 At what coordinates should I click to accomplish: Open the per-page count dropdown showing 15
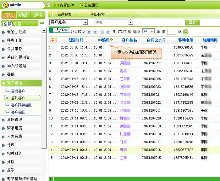152,31
